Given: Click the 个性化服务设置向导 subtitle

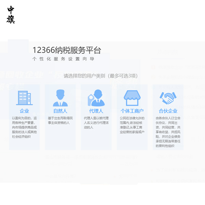Looking at the screenshot, I should (63, 59).
